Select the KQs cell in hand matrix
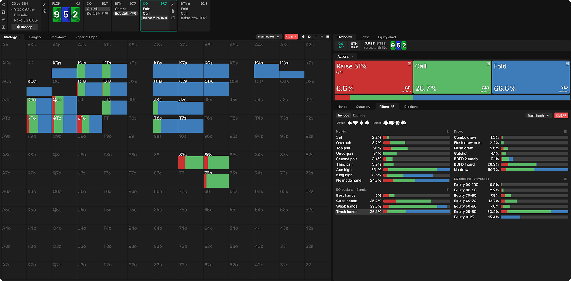The image size is (571, 281). click(x=65, y=69)
